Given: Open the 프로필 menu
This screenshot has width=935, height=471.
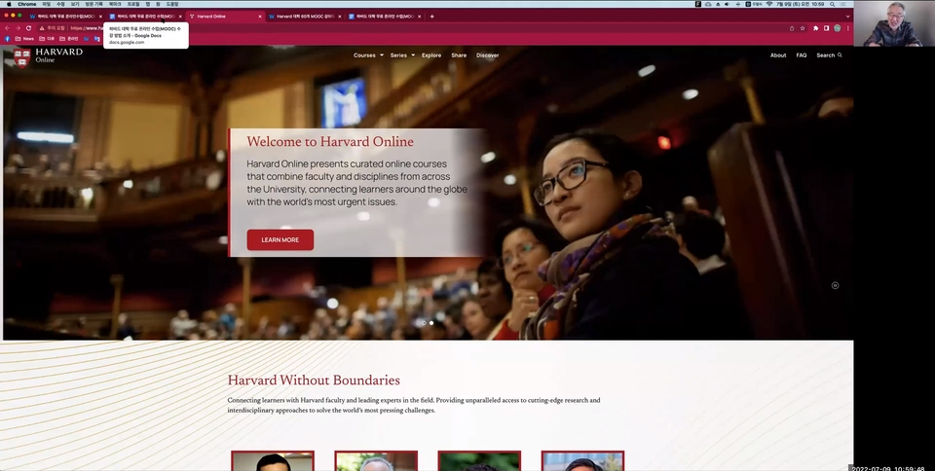Looking at the screenshot, I should click(133, 4).
